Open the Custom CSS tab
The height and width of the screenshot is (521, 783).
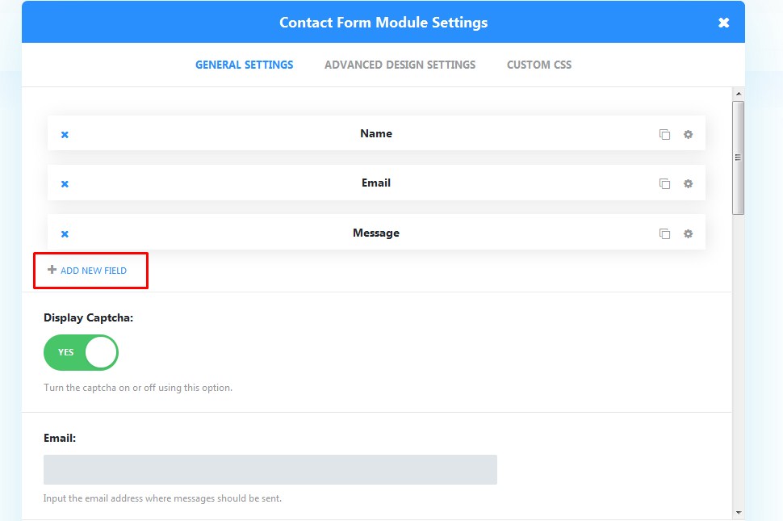539,65
